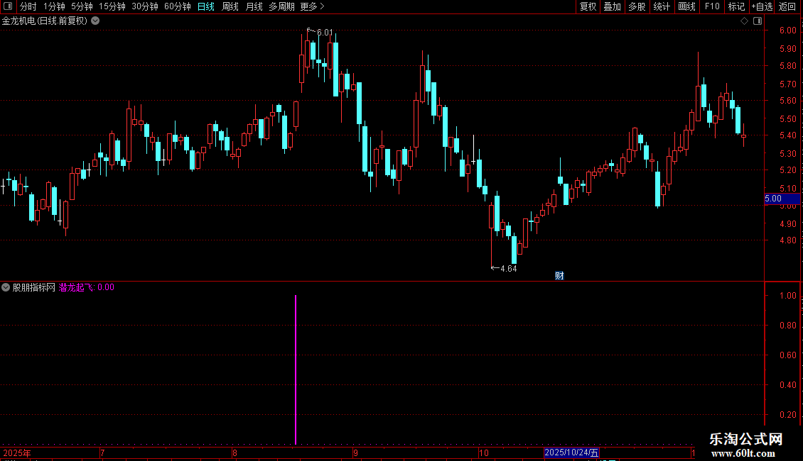Select the 1分钟 period tab
803x461 pixels.
pyautogui.click(x=54, y=6)
